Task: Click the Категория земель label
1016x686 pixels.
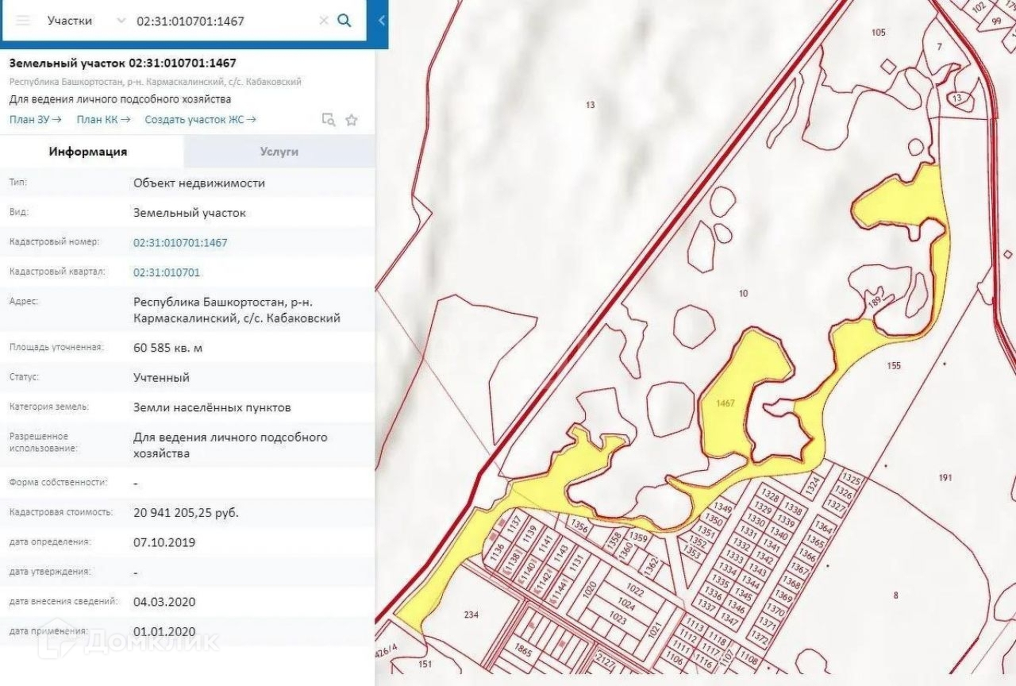Action: tap(49, 407)
